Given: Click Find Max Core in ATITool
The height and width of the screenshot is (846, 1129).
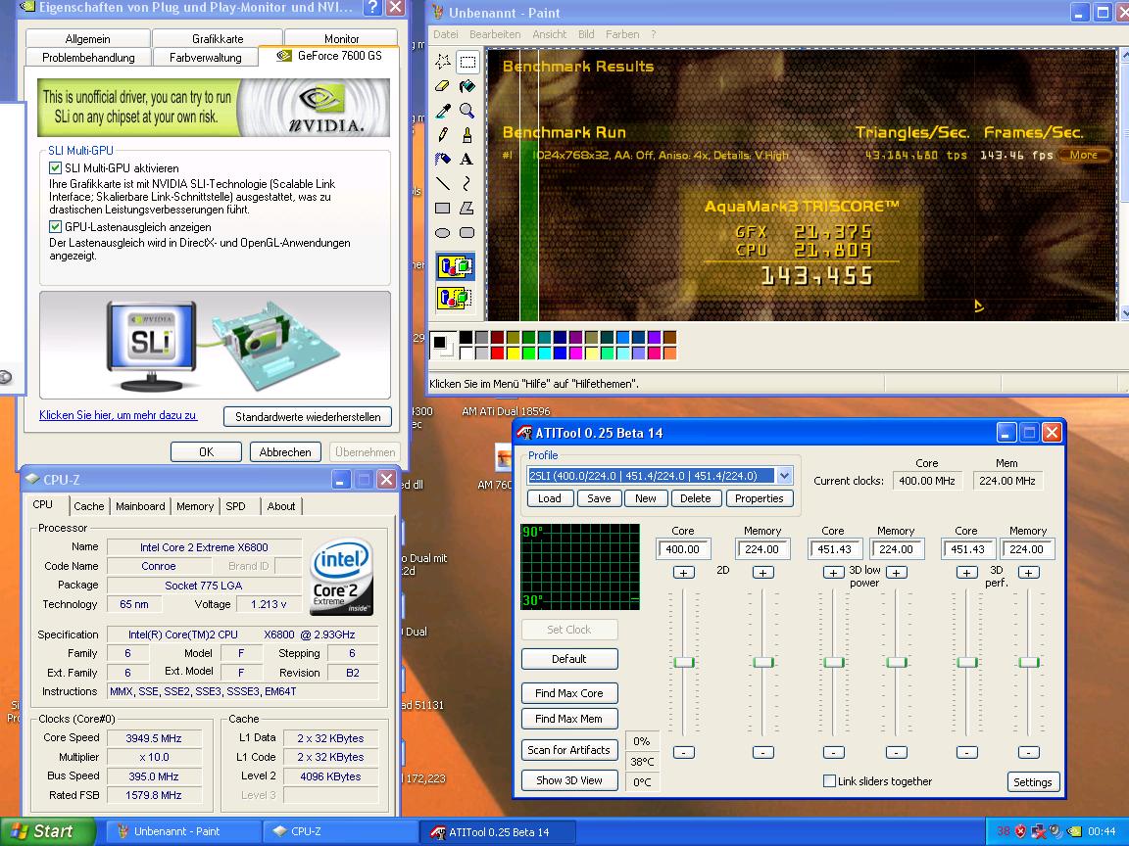Looking at the screenshot, I should point(568,693).
